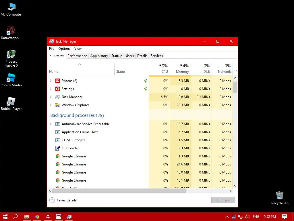Select the DataWagon desktop shortcut
This screenshot has height=221, width=294.
[x=11, y=33]
